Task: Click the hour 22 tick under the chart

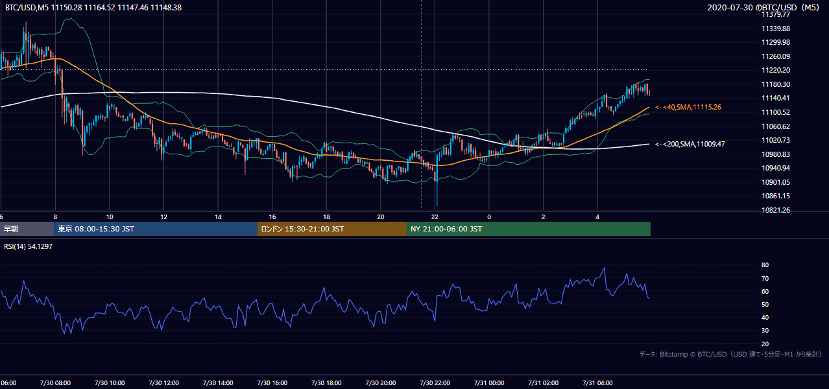Action: pos(435,217)
